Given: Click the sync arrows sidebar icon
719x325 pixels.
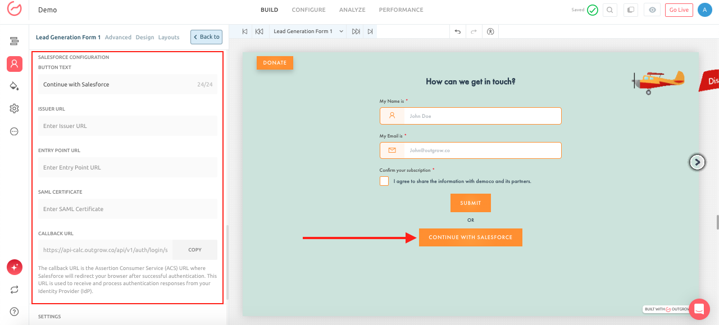Looking at the screenshot, I should point(15,290).
